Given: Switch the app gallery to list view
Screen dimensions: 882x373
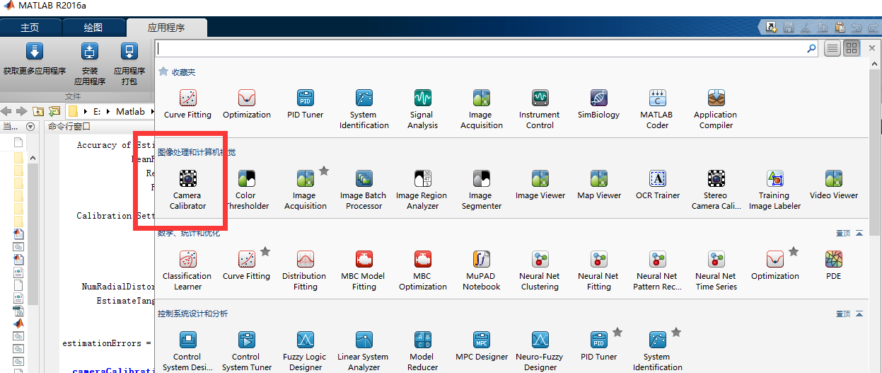Looking at the screenshot, I should (x=832, y=48).
